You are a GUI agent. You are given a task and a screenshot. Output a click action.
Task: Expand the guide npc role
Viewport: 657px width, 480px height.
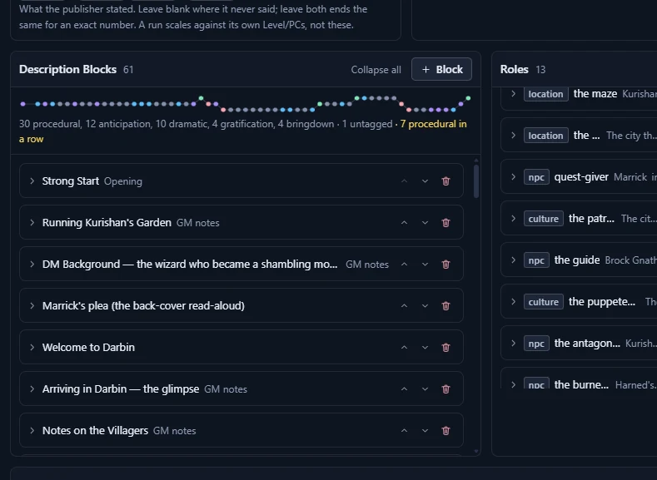[x=513, y=260]
